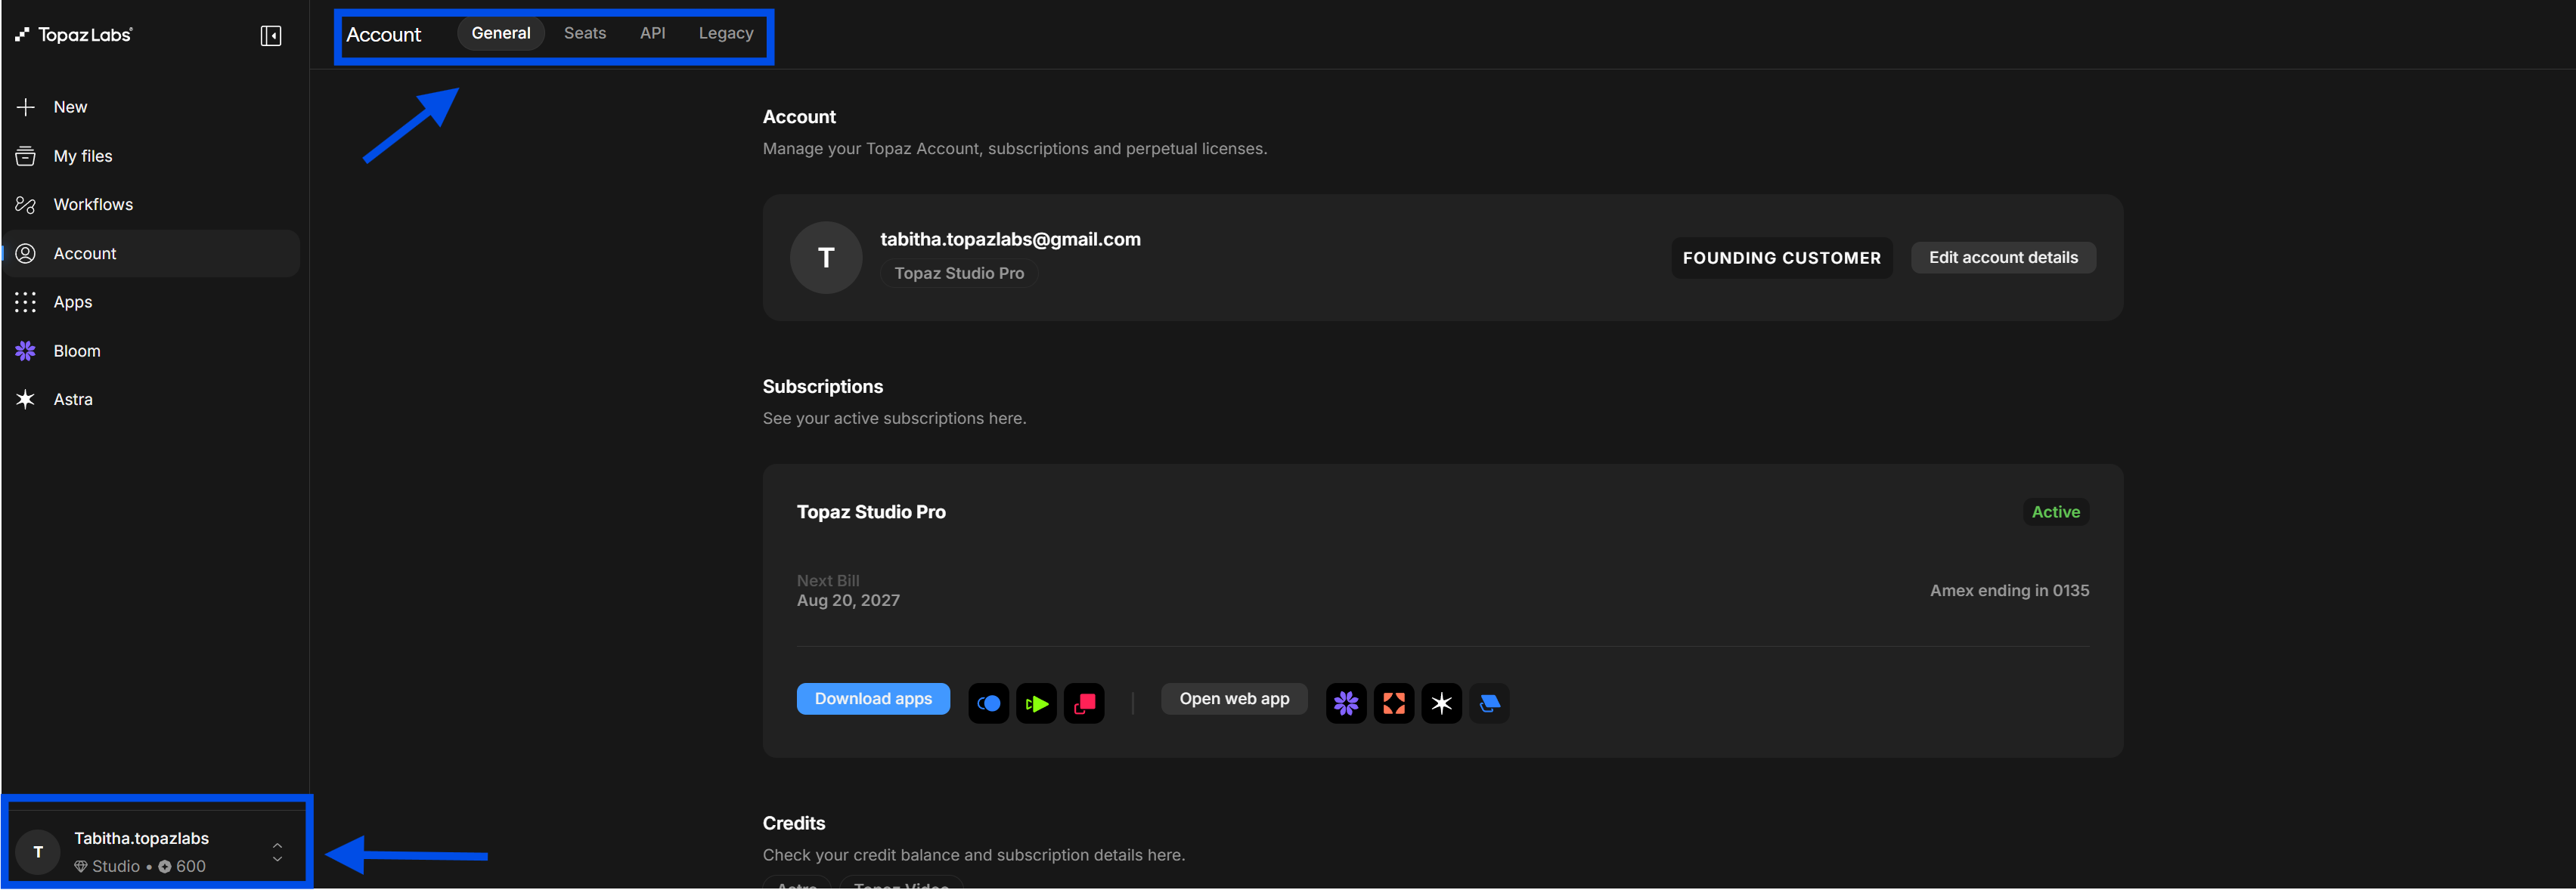Click the Download apps button
The width and height of the screenshot is (2576, 890).
click(873, 699)
